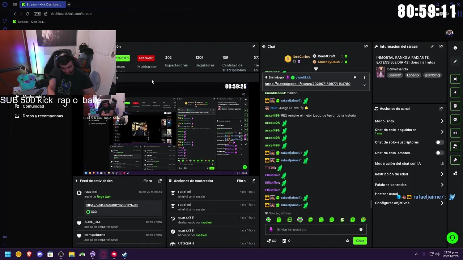Open Moderación del chat con IA link icon
463x260 pixels.
click(x=442, y=164)
